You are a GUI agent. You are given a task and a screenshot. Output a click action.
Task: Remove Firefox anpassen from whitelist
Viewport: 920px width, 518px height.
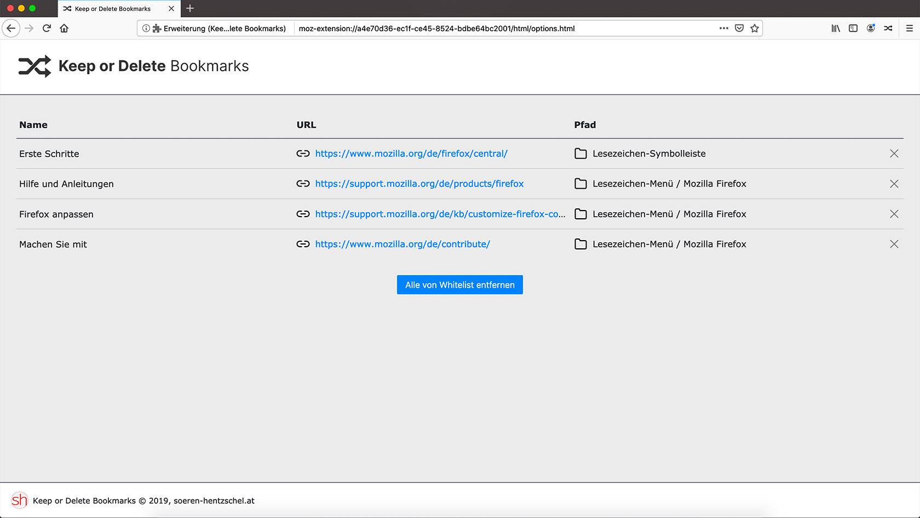[894, 214]
